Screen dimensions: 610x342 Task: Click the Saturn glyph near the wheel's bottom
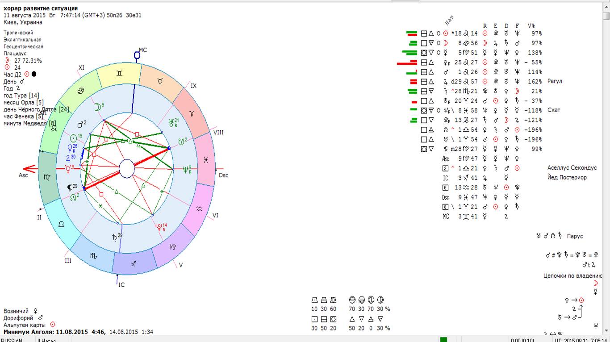point(116,238)
